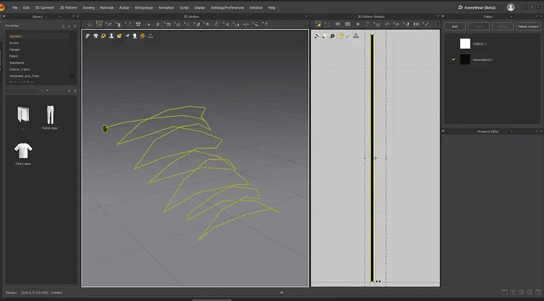Expand the bottom panel arrow in status bar
The image size is (544, 301).
[x=282, y=292]
